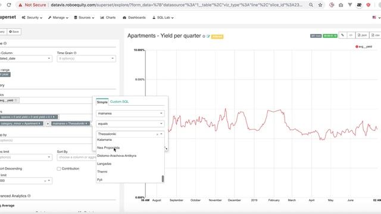Export chart data as json
The height and width of the screenshot is (214, 381).
363,36
